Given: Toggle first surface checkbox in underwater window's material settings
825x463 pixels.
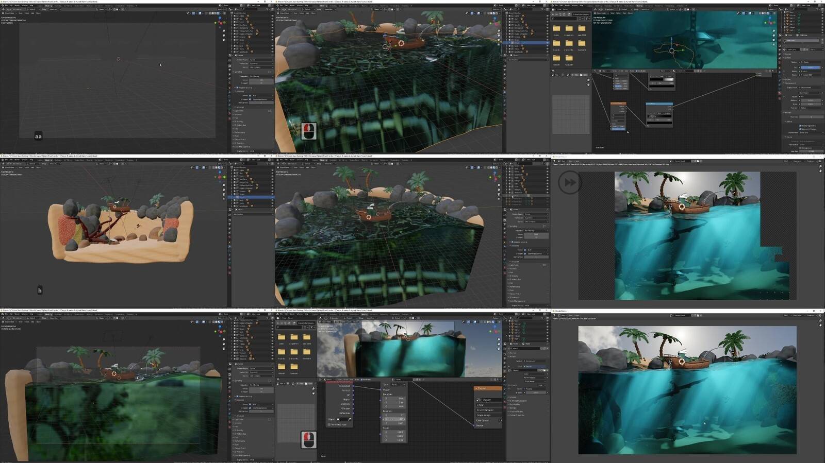Looking at the screenshot, I should point(800,126).
